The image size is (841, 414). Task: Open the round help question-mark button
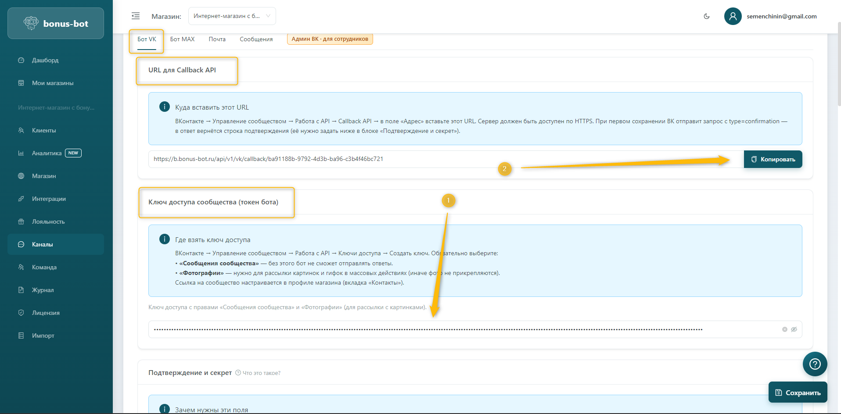(815, 364)
